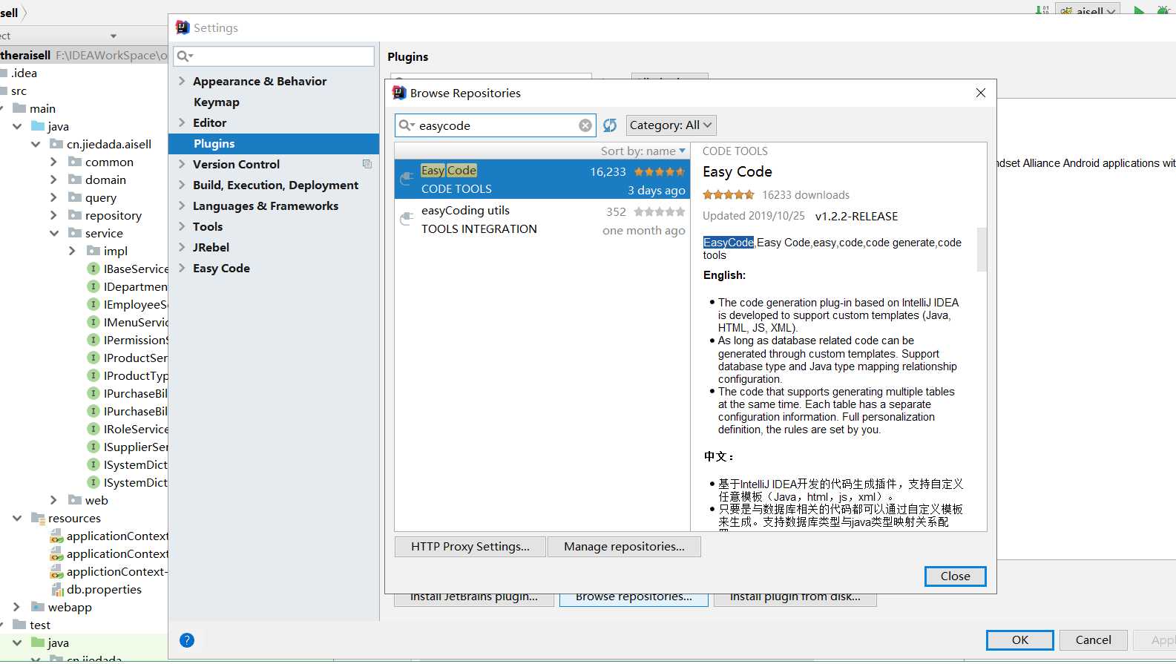Select the ISupplierSer interface icon
Image resolution: width=1176 pixels, height=664 pixels.
tap(93, 447)
